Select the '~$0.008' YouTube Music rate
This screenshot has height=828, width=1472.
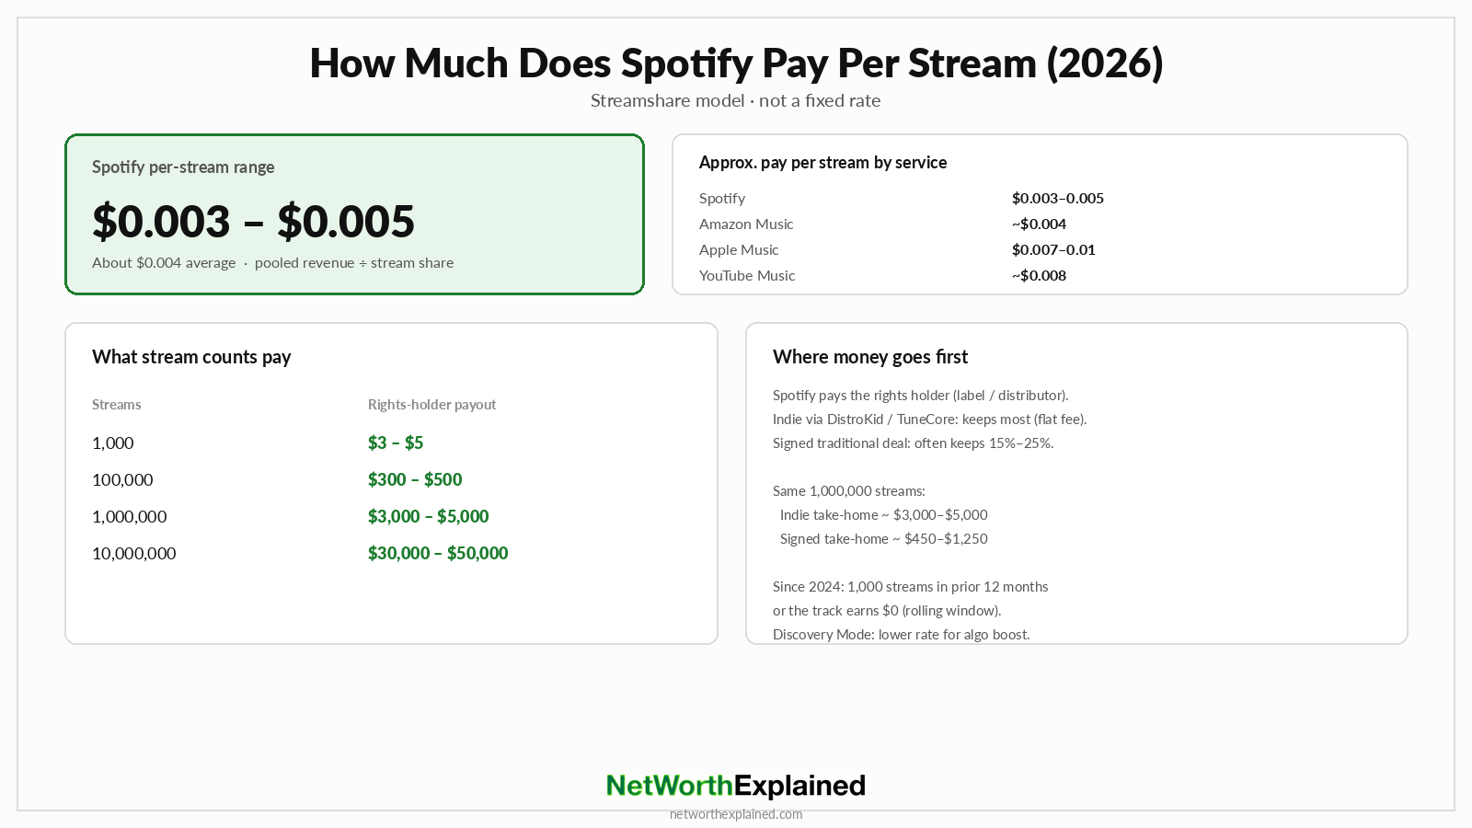point(1040,276)
